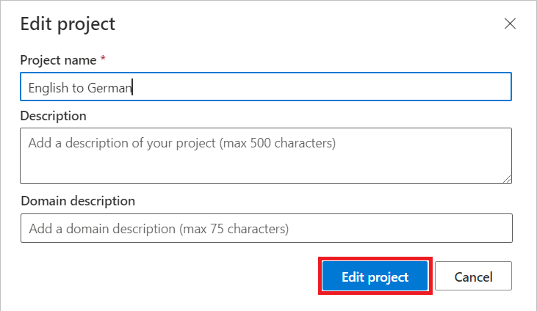
Task: Click the "Edit project" dialog title
Action: [x=68, y=24]
